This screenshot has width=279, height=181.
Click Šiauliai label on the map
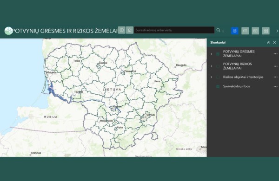pyautogui.click(x=103, y=63)
